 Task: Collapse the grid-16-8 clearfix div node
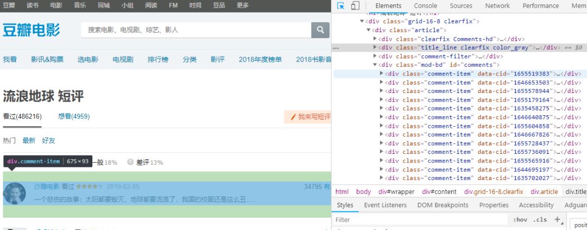tap(362, 21)
